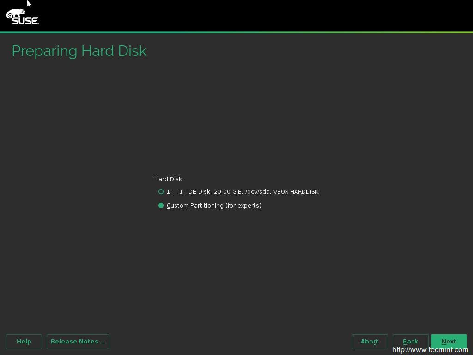Click the SUSE chameleon logo
Screen dimensions: 473x355
[23, 17]
